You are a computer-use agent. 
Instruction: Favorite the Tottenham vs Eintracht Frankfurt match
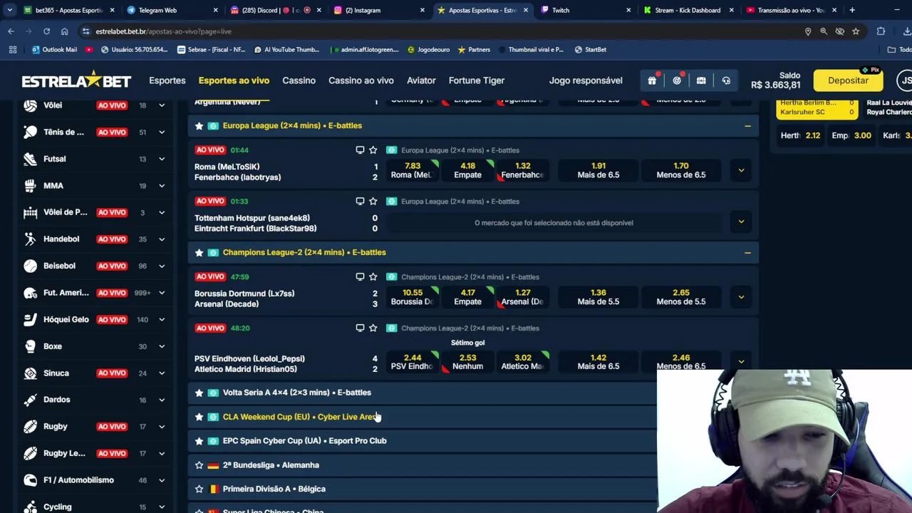coord(373,202)
